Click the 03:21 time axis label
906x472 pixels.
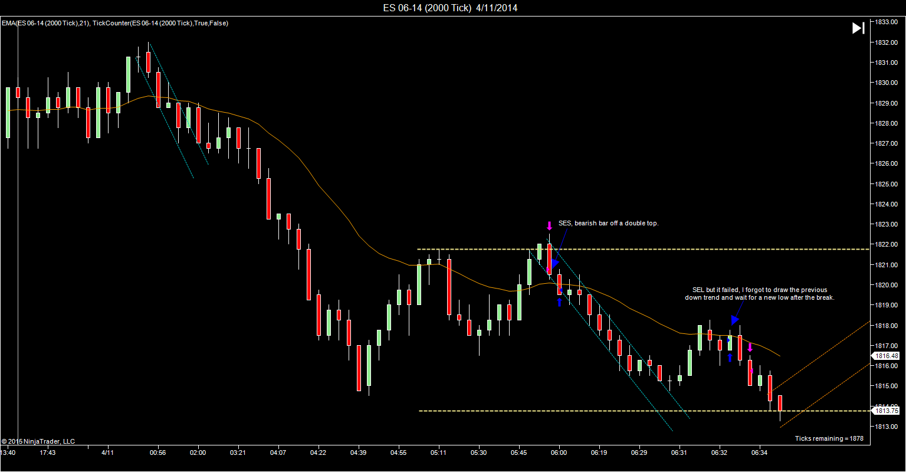click(x=238, y=453)
